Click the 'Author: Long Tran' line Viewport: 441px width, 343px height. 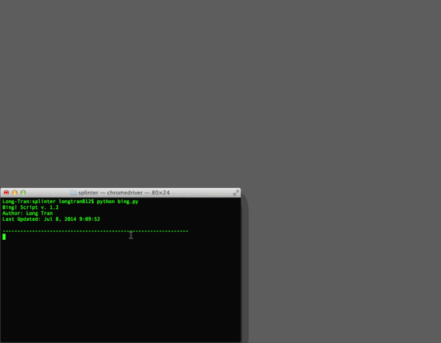(28, 213)
